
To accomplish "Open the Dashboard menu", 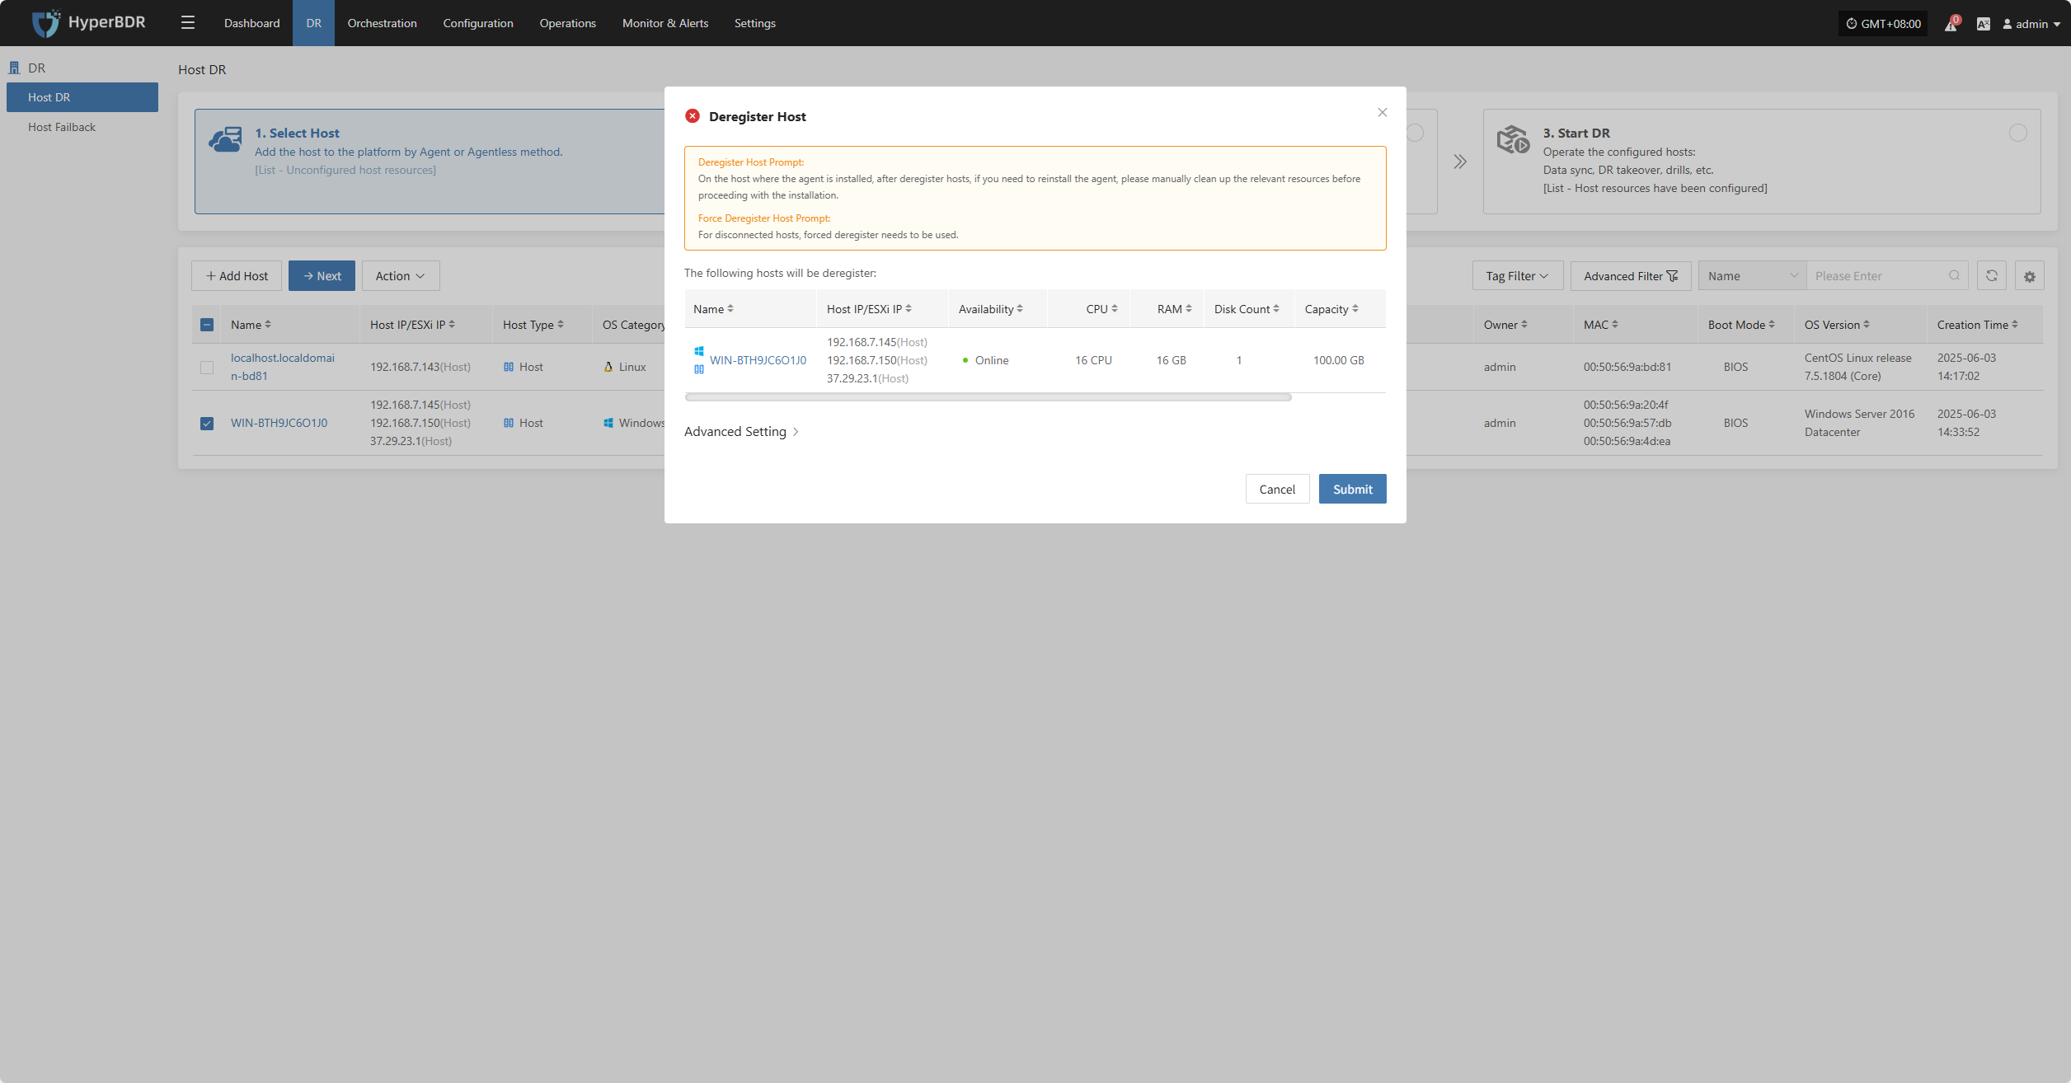I will [251, 23].
